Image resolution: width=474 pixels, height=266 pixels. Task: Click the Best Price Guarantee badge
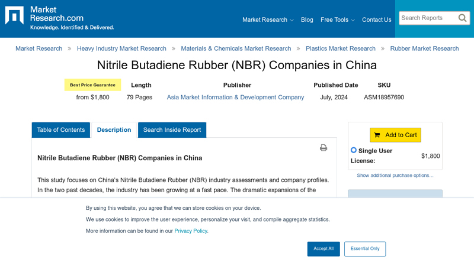point(92,85)
